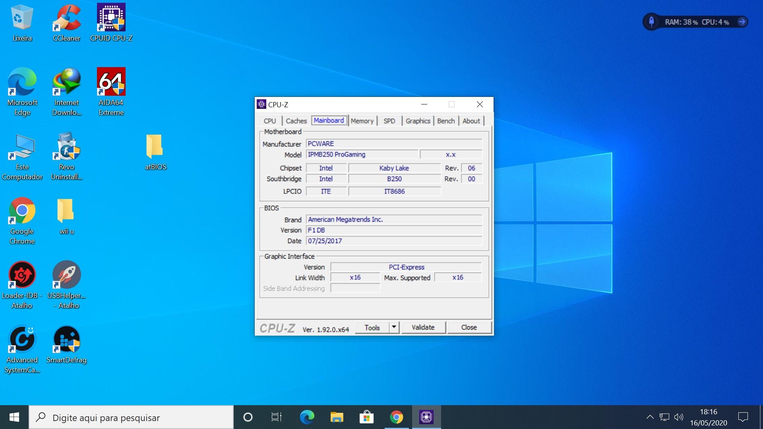
Task: Click the CPU-Z title bar icon
Action: 261,104
